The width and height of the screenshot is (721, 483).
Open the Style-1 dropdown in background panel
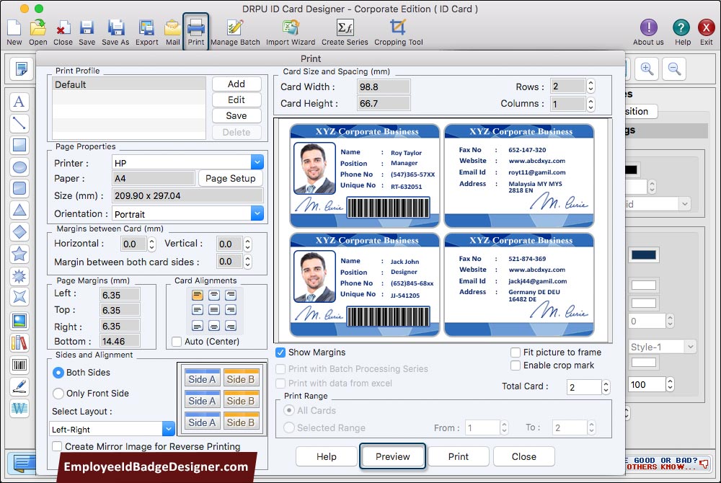[662, 347]
